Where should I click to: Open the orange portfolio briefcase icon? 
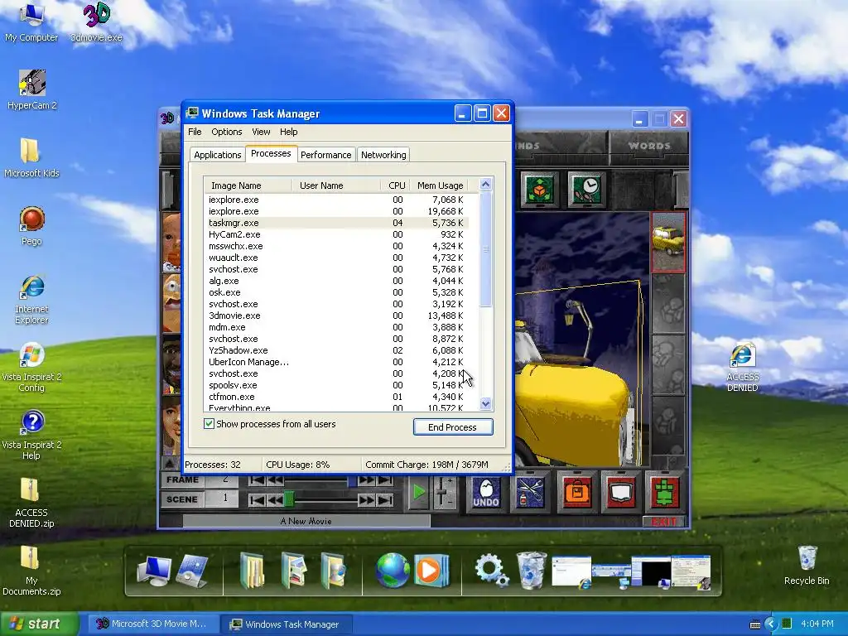[576, 493]
